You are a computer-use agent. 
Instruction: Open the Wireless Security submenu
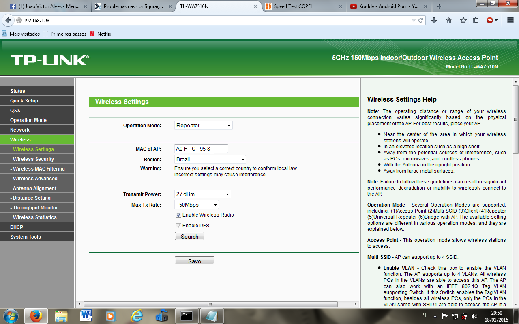[x=37, y=159]
